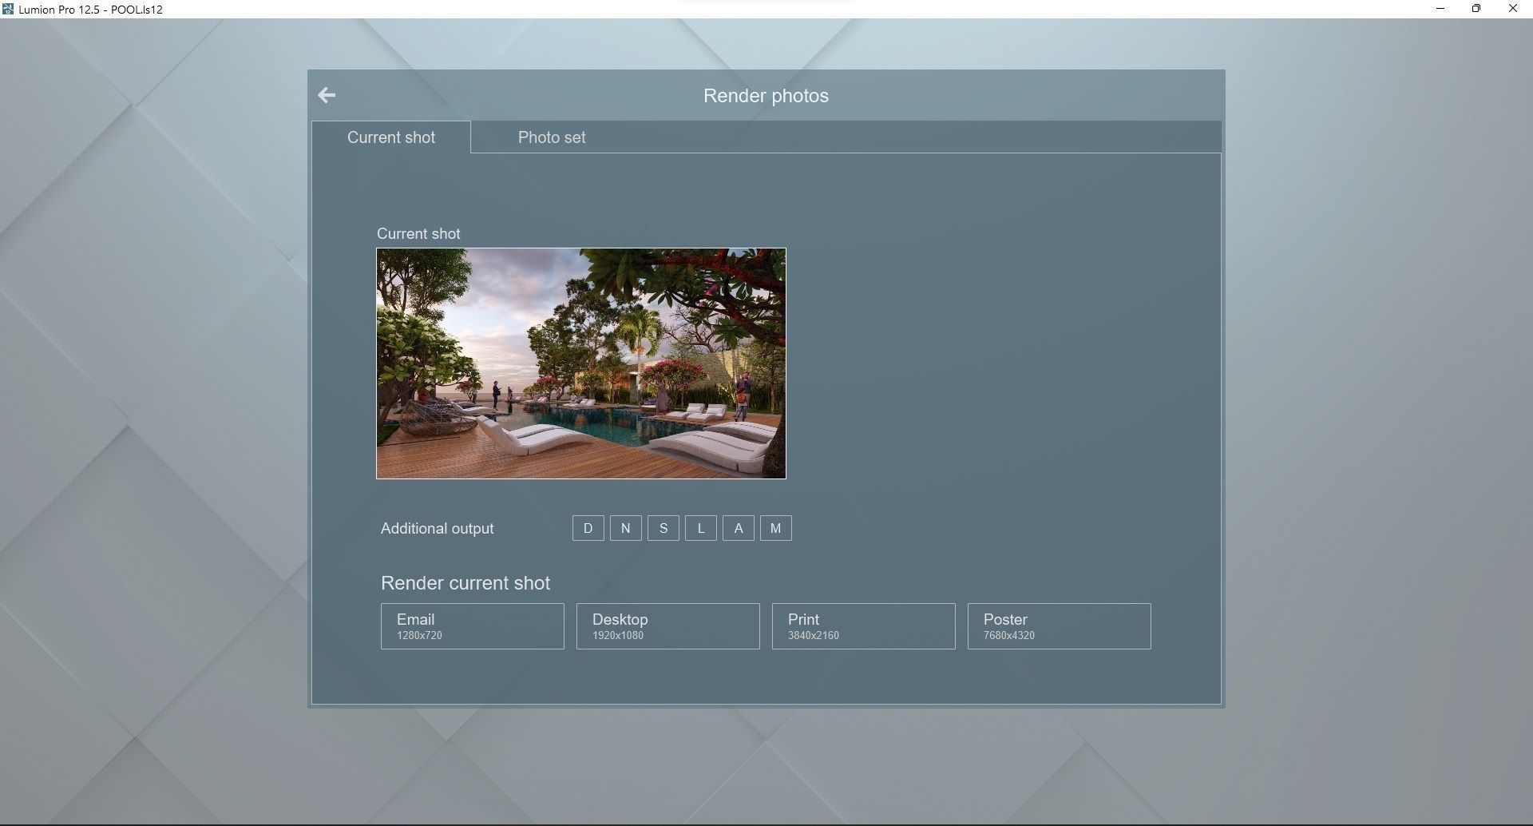Open the Photo set tab
Screen dimensions: 1533x826
tap(552, 137)
